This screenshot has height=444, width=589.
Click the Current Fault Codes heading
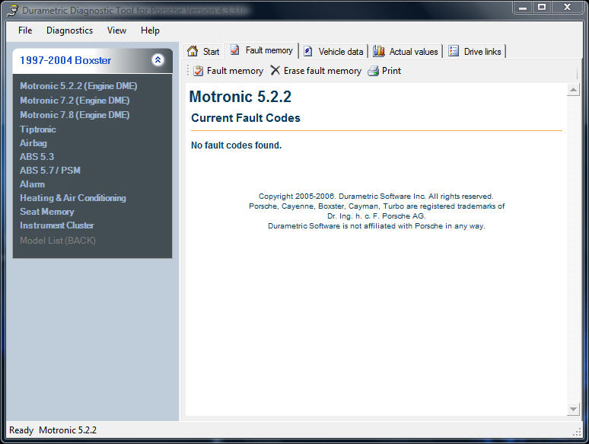[246, 118]
